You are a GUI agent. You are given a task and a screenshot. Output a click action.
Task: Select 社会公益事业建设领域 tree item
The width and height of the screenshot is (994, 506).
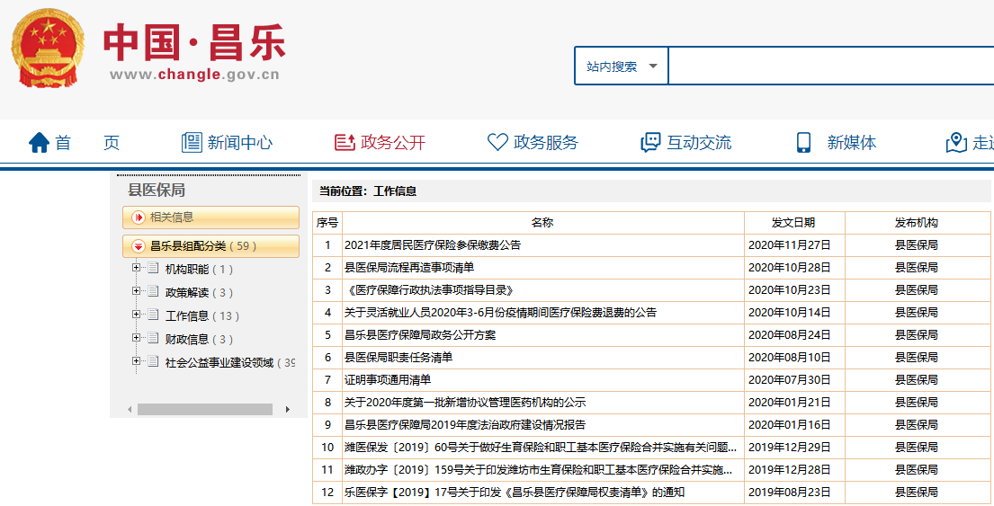point(219,362)
